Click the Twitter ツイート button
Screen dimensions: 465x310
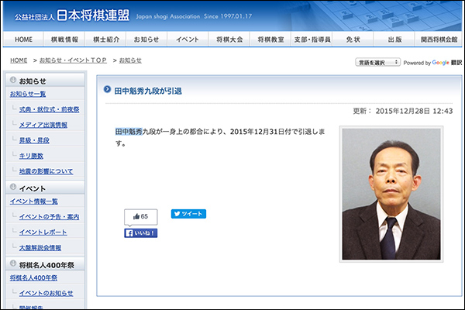[x=188, y=214]
